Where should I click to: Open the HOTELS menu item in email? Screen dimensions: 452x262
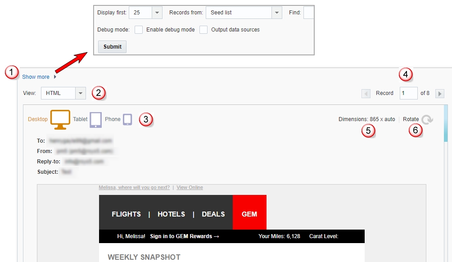pyautogui.click(x=171, y=214)
